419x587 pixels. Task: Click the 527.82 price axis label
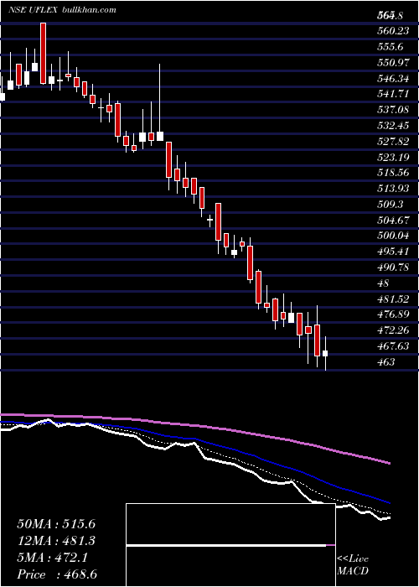[x=392, y=142]
